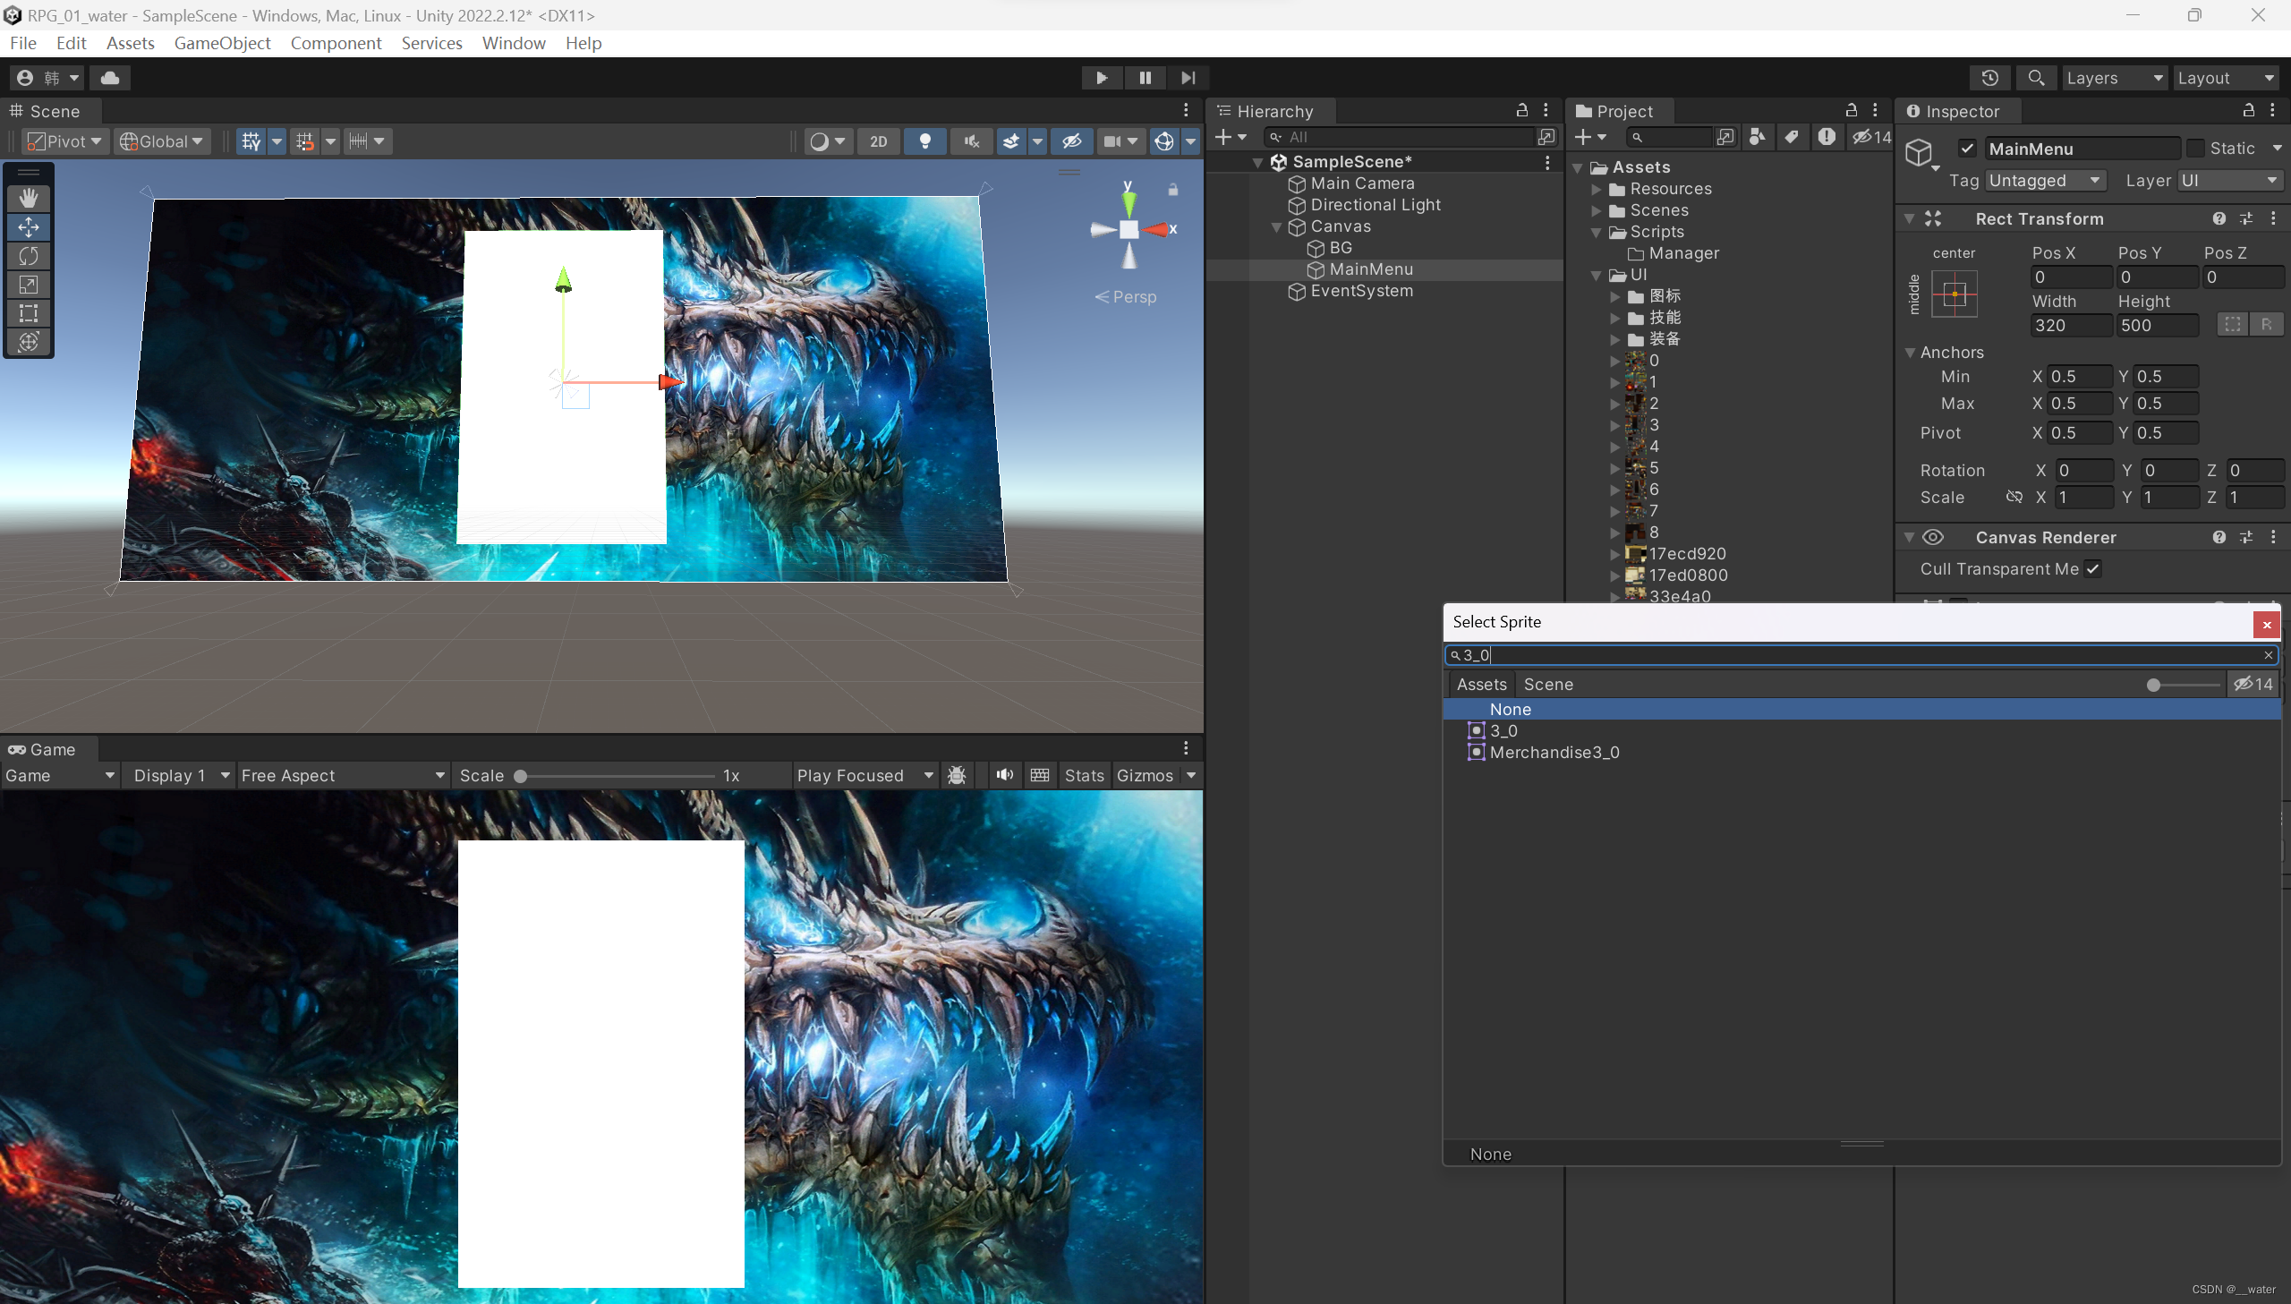This screenshot has height=1304, width=2291.
Task: Open the Window menu
Action: pyautogui.click(x=513, y=43)
